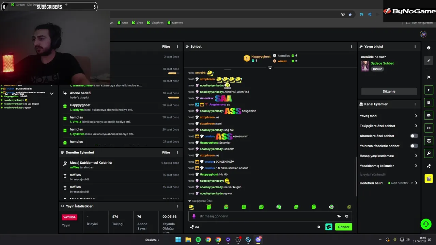Collapse overlay chat with chevron below webcam

pyautogui.click(x=52, y=94)
